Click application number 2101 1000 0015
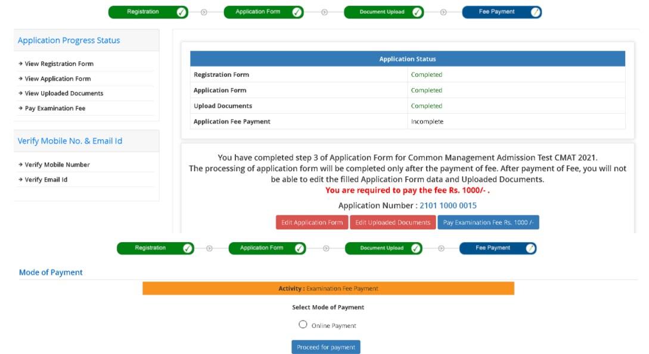This screenshot has height=354, width=649. (448, 205)
